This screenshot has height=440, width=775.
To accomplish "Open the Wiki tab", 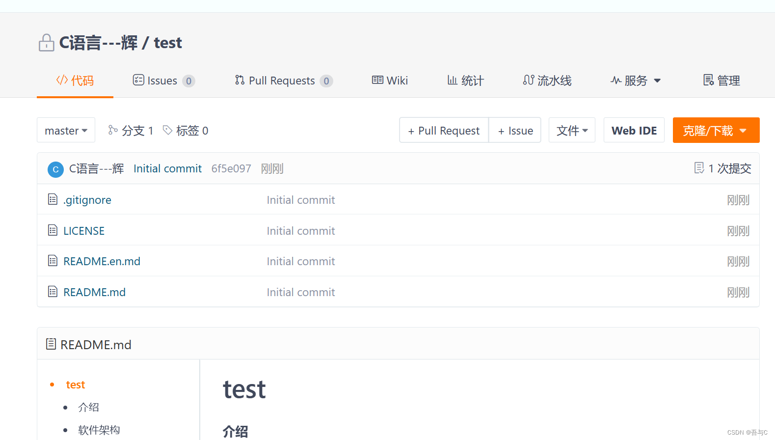I will point(390,81).
